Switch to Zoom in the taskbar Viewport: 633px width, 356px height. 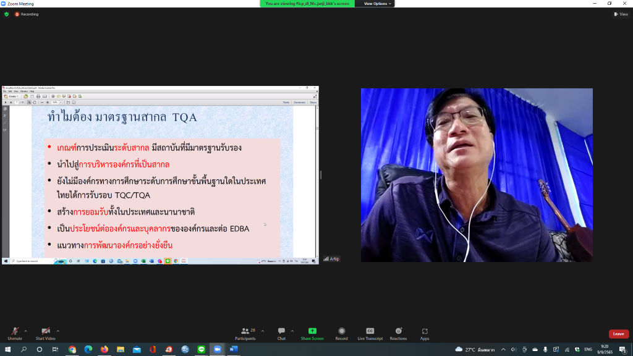pyautogui.click(x=218, y=350)
